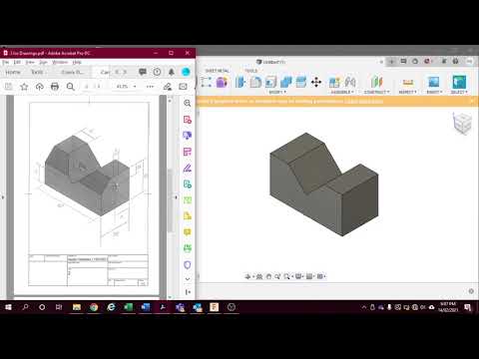This screenshot has width=479, height=359.
Task: Open find text magnifier in Acrobat toolbar
Action: 70,87
